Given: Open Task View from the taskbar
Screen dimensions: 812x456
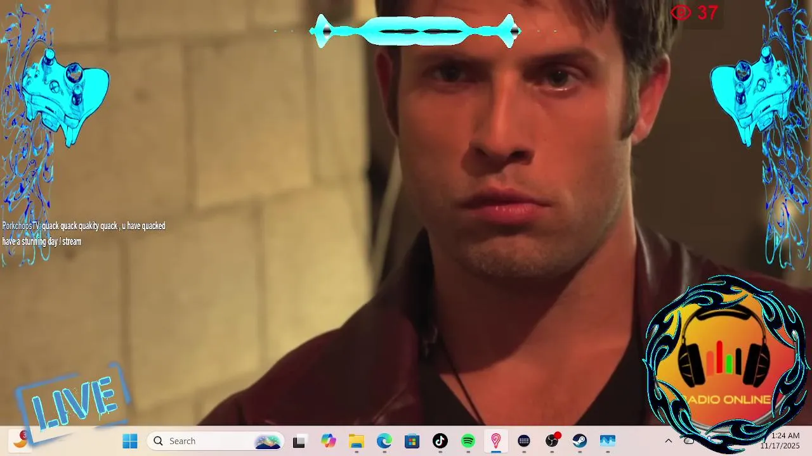Looking at the screenshot, I should (x=299, y=441).
